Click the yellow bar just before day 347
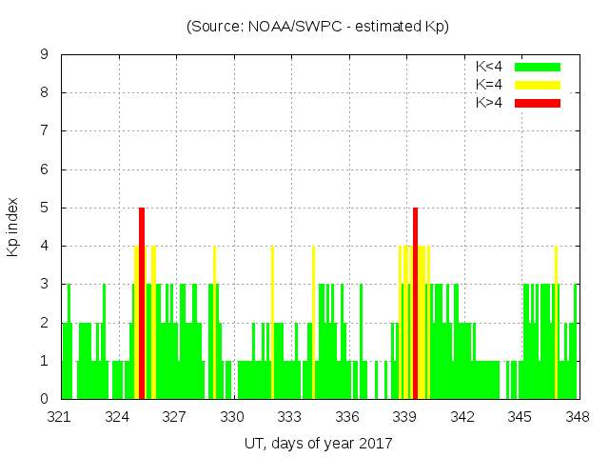609x457 pixels. (x=556, y=322)
